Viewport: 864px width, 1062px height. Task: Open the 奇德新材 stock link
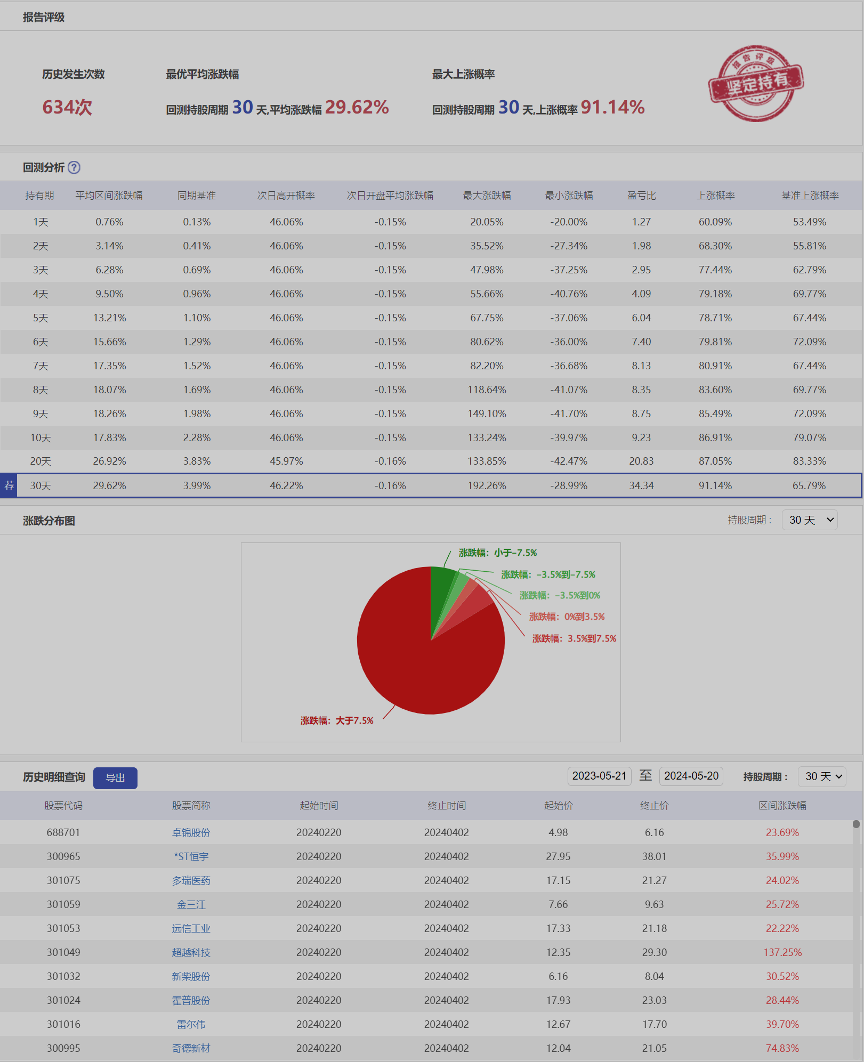pos(191,1048)
